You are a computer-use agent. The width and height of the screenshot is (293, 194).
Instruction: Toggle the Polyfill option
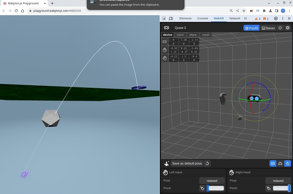tap(251, 28)
